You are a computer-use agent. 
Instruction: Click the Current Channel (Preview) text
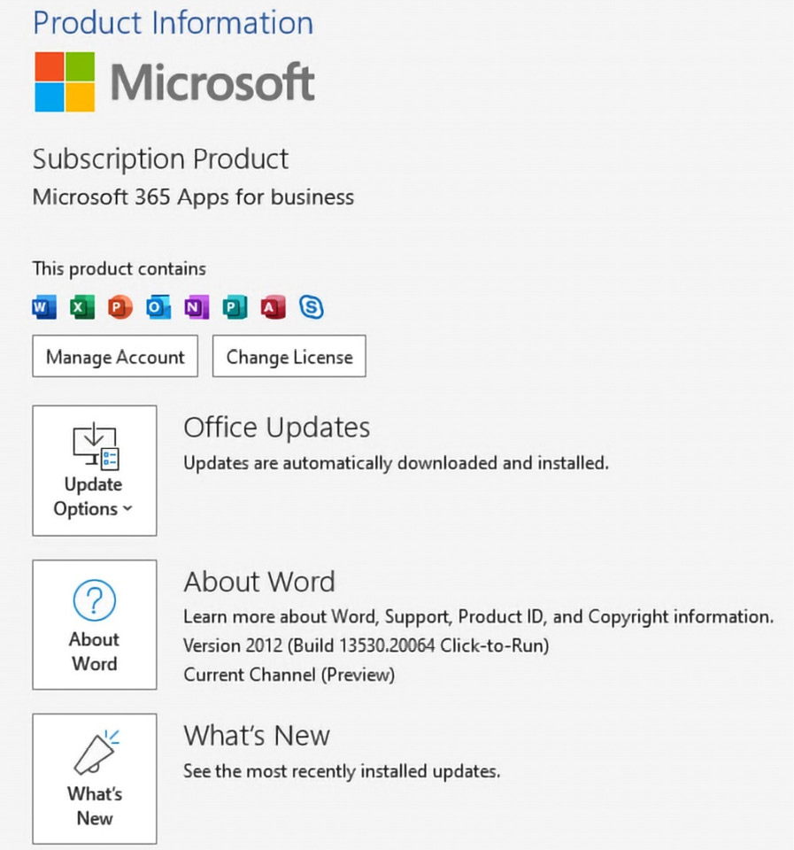pos(289,675)
